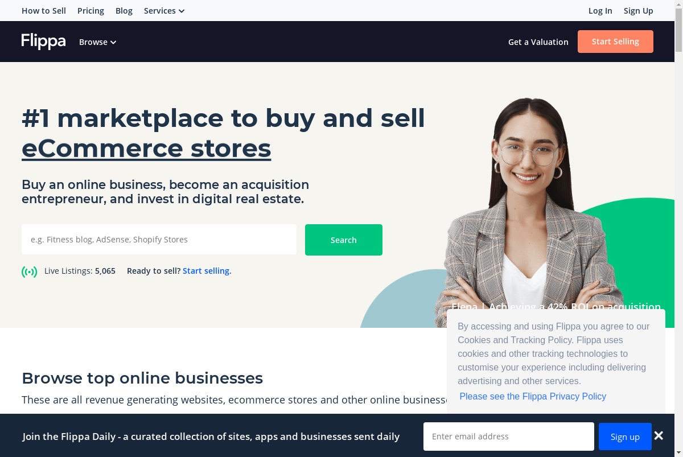Click the Start Selling button
Viewport: 683px width, 457px height.
point(615,42)
